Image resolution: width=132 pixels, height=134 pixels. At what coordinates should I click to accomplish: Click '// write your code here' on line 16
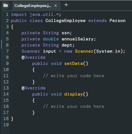click(x=74, y=106)
